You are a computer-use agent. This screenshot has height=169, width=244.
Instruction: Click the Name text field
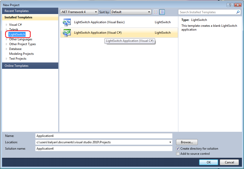[x=104, y=136]
